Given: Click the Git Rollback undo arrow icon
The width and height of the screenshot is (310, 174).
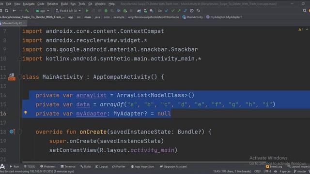Looking at the screenshot, I should 198,11.
